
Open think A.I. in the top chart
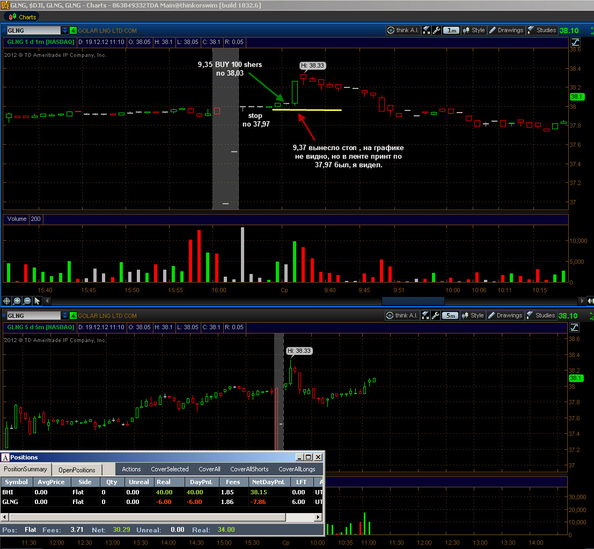[x=403, y=30]
